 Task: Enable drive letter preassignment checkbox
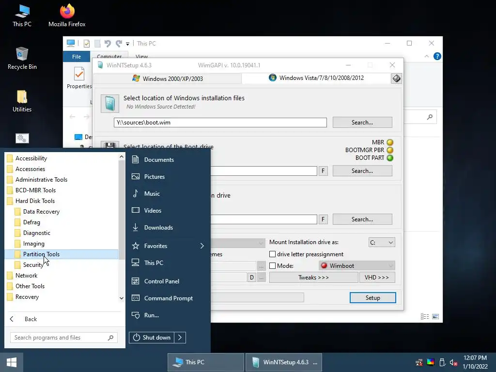272,254
